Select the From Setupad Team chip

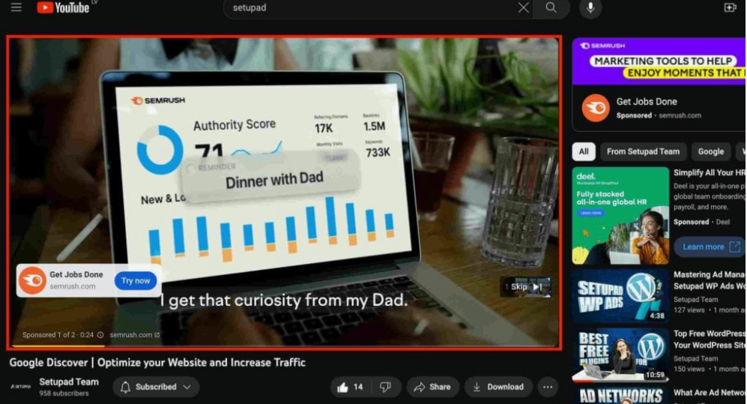[x=643, y=151]
